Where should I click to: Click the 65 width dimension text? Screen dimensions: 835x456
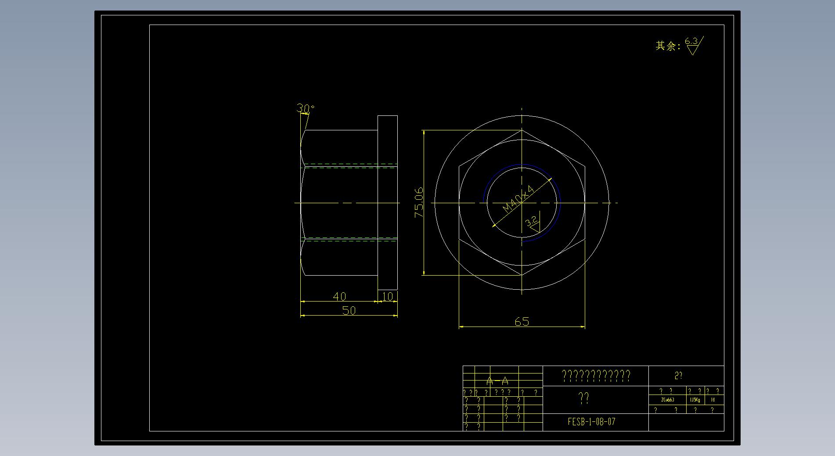[x=522, y=322]
